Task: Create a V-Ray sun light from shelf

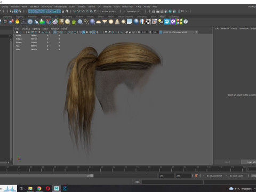Action: [x=123, y=22]
